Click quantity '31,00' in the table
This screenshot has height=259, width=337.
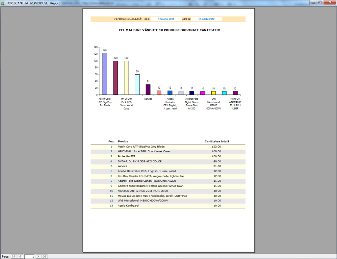[x=217, y=166]
